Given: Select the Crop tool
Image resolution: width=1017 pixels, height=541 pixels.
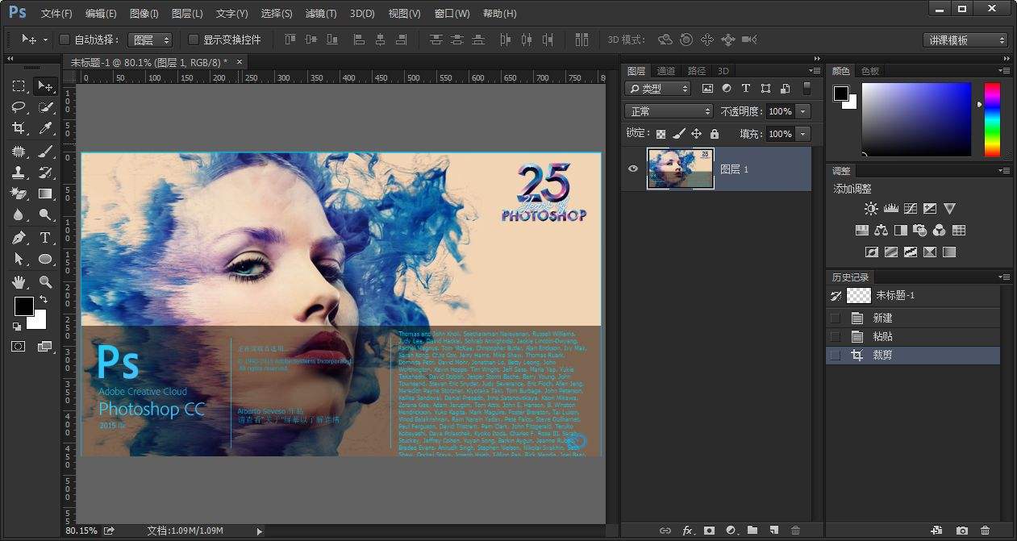Looking at the screenshot, I should pyautogui.click(x=18, y=127).
